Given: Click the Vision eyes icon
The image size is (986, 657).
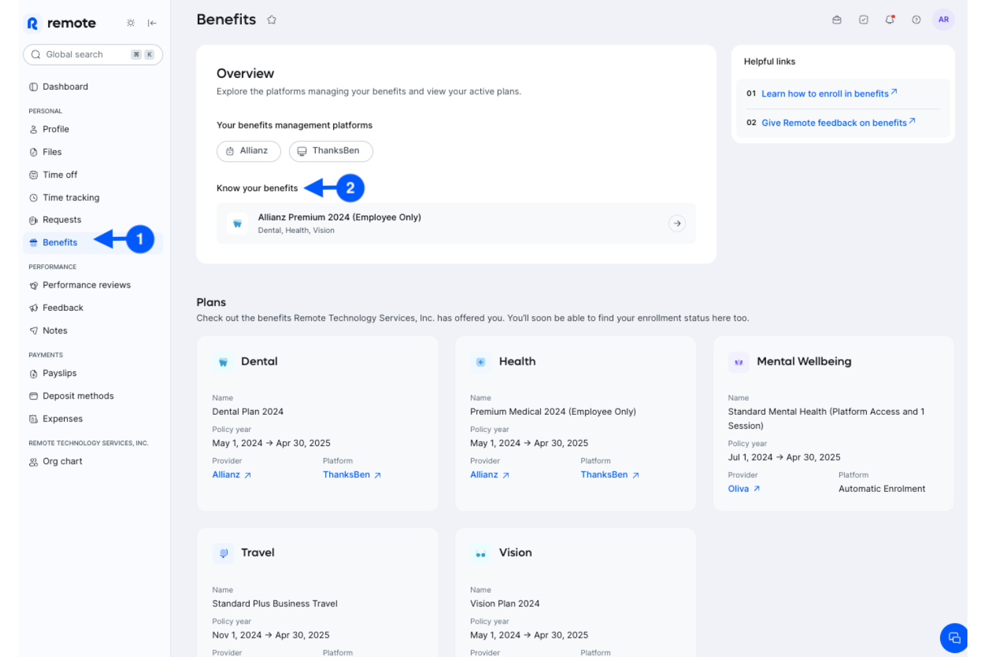Looking at the screenshot, I should pyautogui.click(x=481, y=553).
